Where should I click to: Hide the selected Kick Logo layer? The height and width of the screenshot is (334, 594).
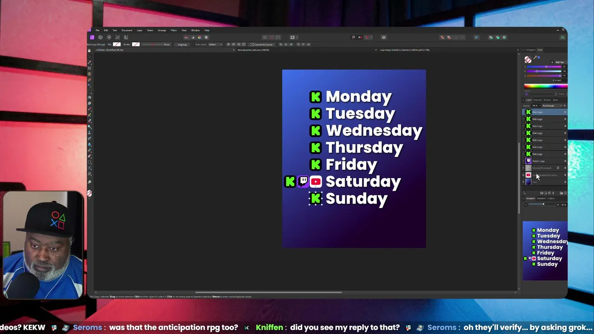click(x=565, y=112)
